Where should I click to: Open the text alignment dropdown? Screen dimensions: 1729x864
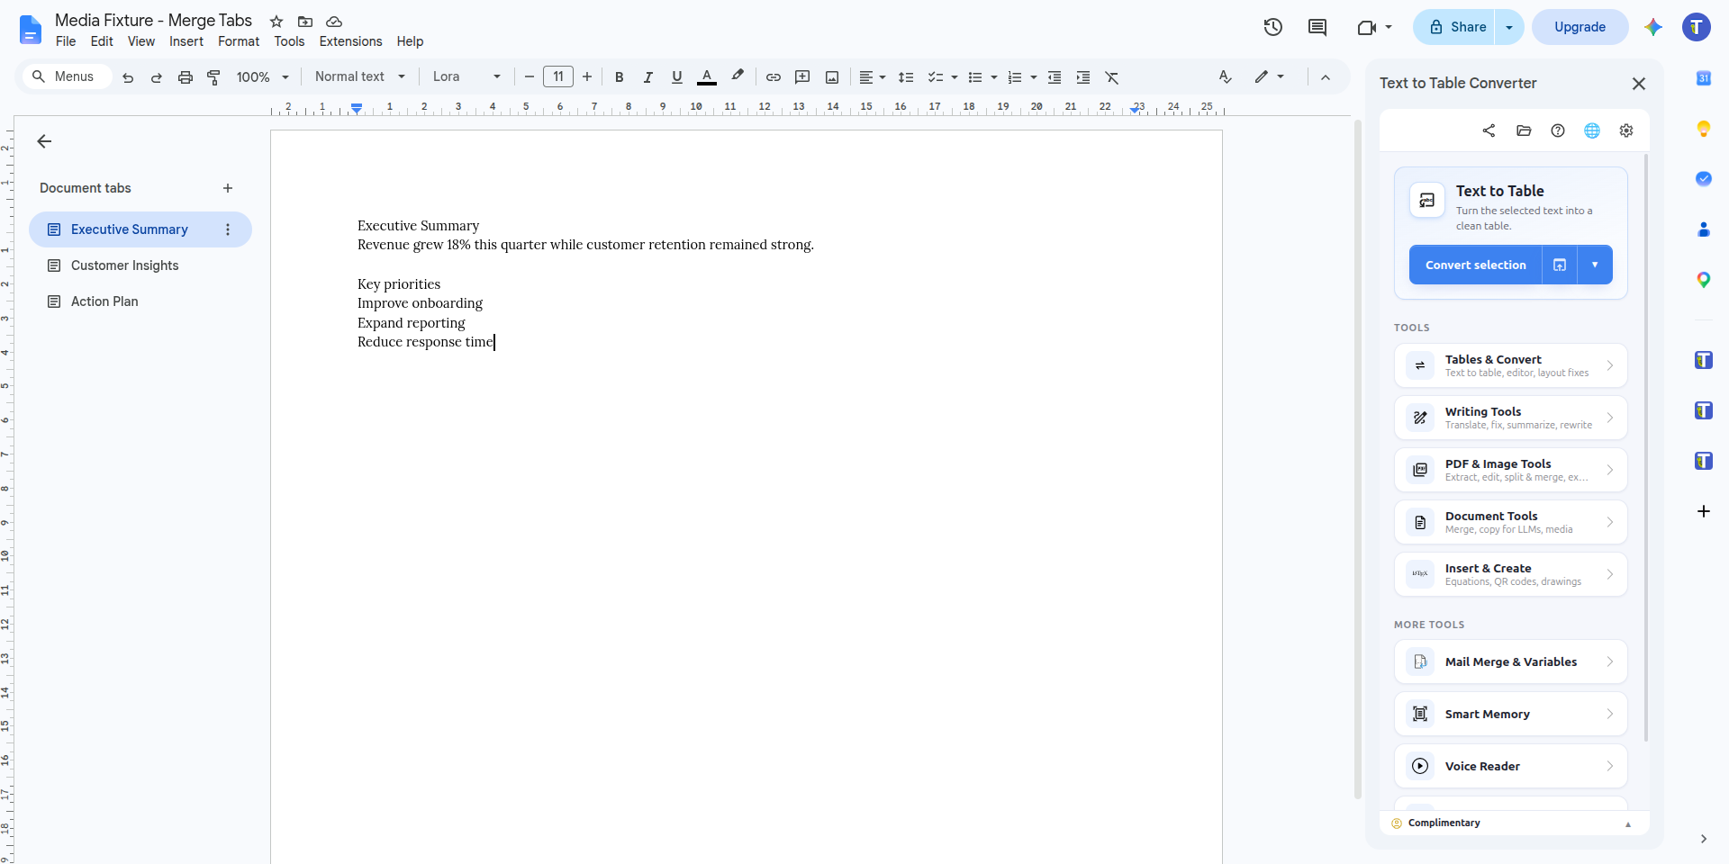point(872,77)
